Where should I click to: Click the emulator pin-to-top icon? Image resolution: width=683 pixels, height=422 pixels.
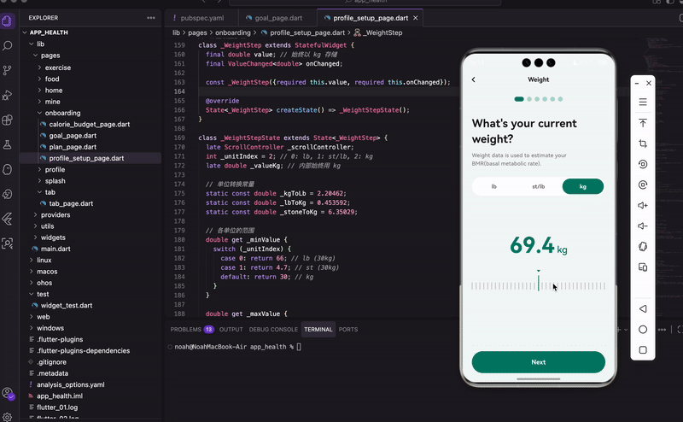click(643, 123)
